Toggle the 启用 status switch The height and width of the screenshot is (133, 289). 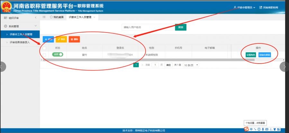[58, 55]
